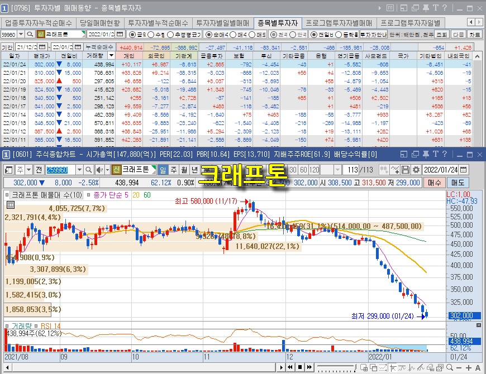Screen dimensions: 486x374
Task: Click the play button in bottom playback controls
Action: click(281, 367)
